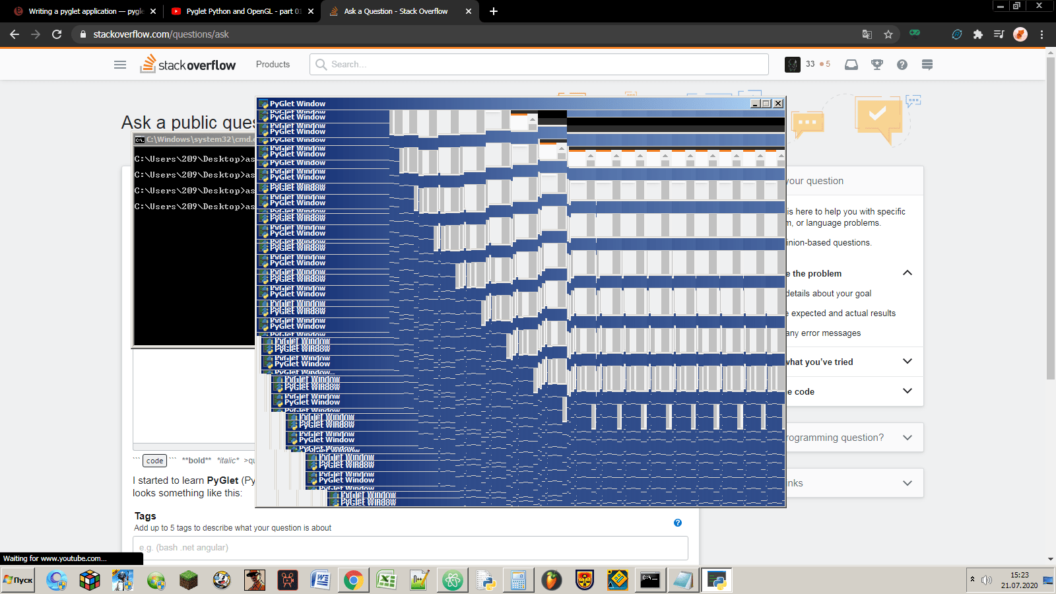
Task: Open the user profile avatar on Stack Overflow
Action: click(x=793, y=64)
